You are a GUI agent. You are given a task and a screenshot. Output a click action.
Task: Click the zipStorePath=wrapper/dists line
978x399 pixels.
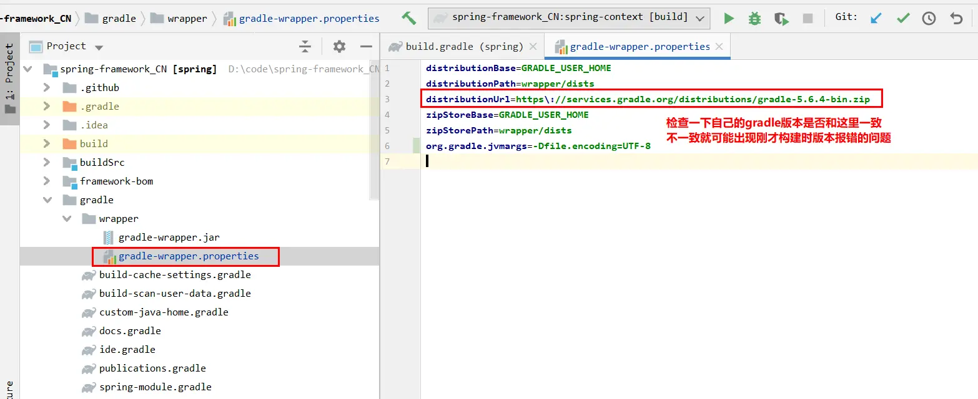tap(499, 130)
